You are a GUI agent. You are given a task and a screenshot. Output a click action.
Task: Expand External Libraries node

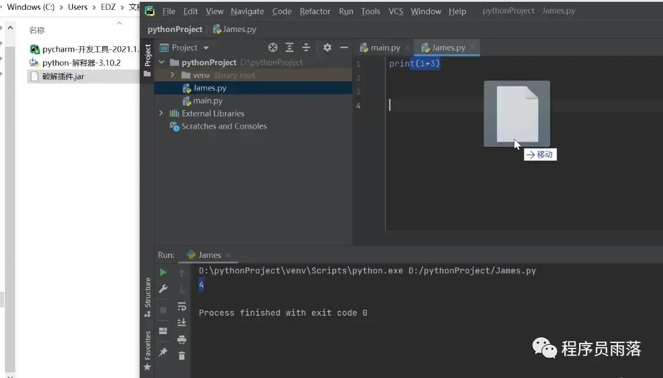click(161, 113)
